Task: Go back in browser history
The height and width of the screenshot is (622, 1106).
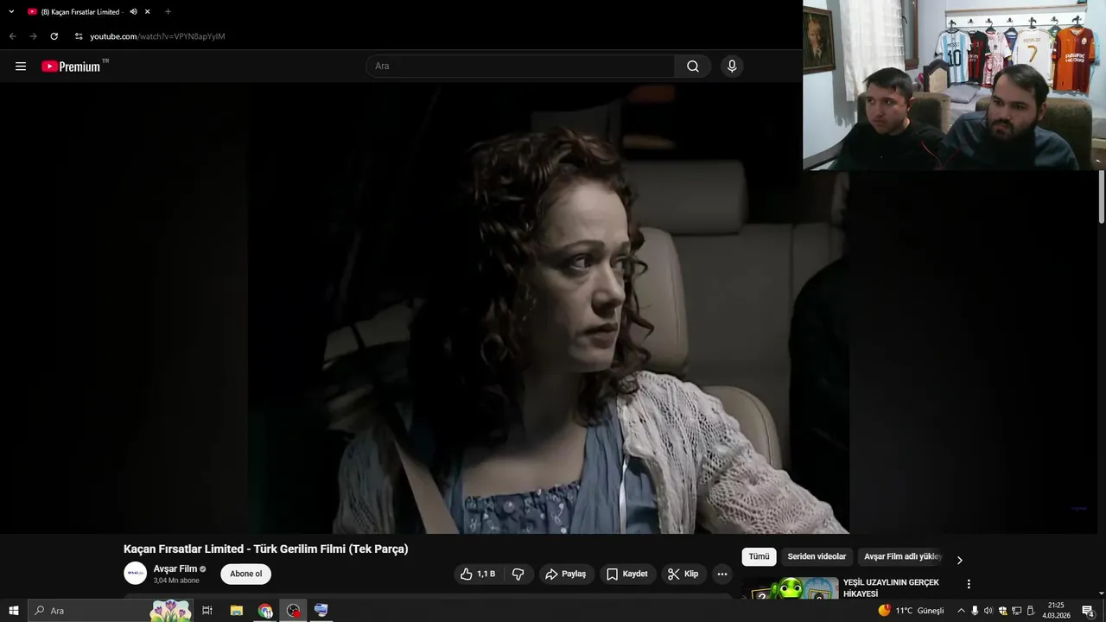Action: point(12,36)
